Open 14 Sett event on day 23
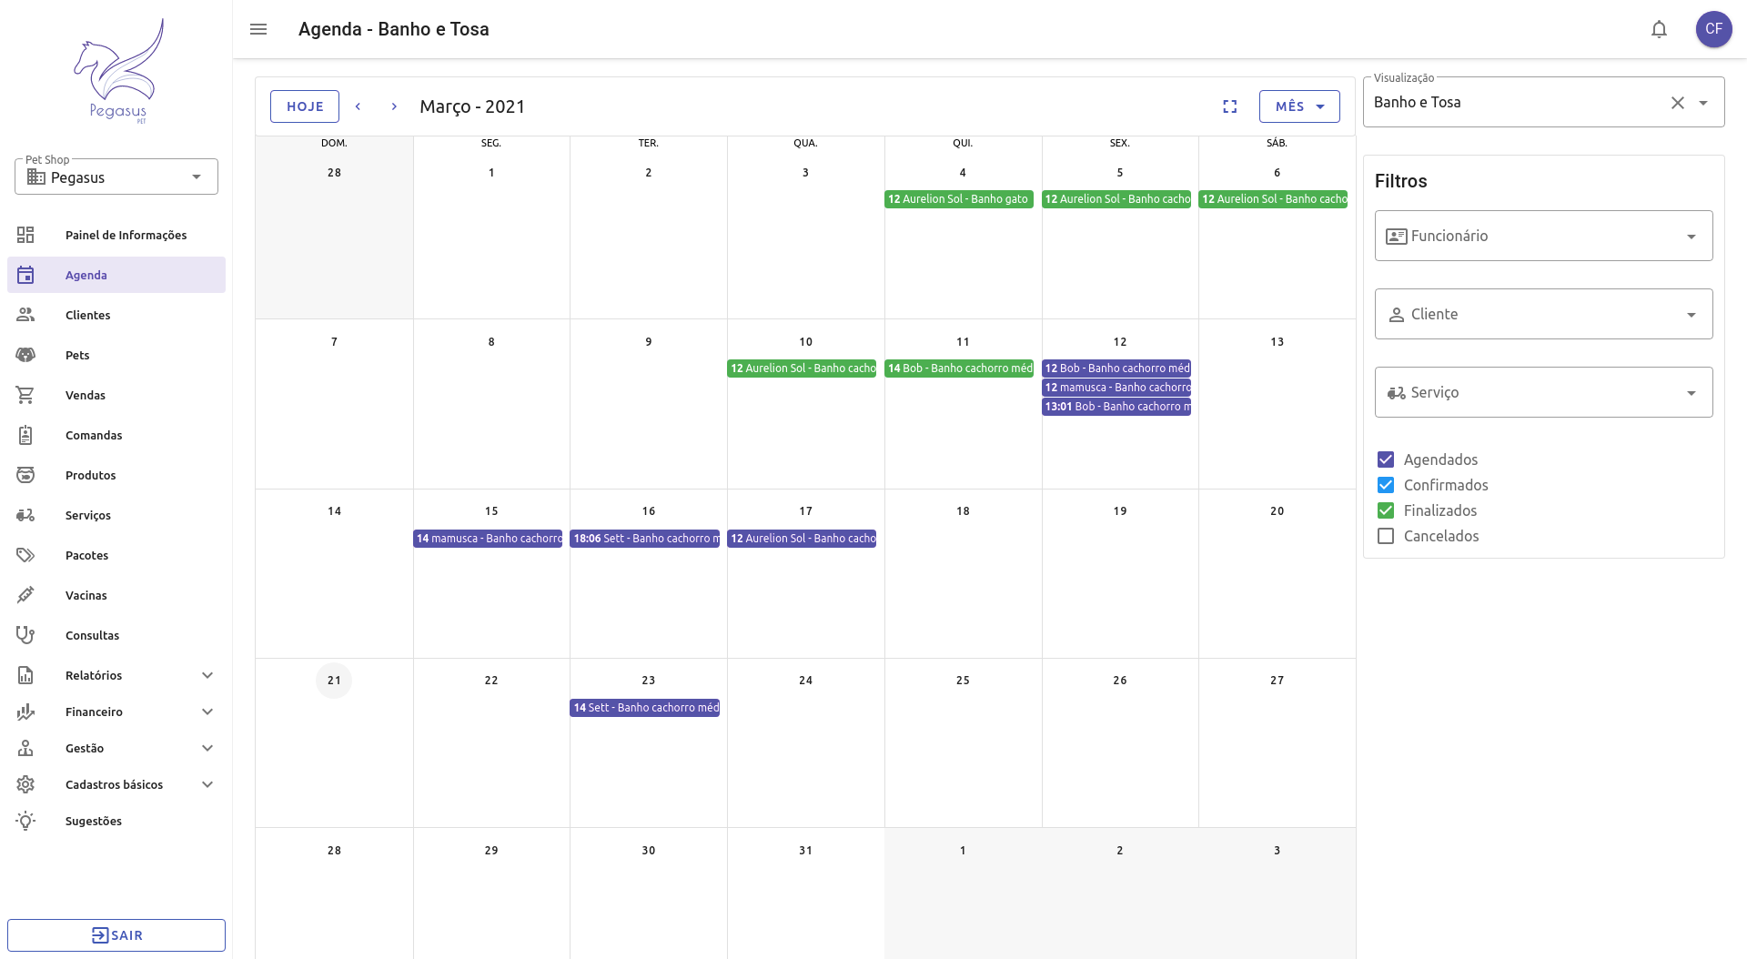Screen dimensions: 1747x959 [645, 708]
